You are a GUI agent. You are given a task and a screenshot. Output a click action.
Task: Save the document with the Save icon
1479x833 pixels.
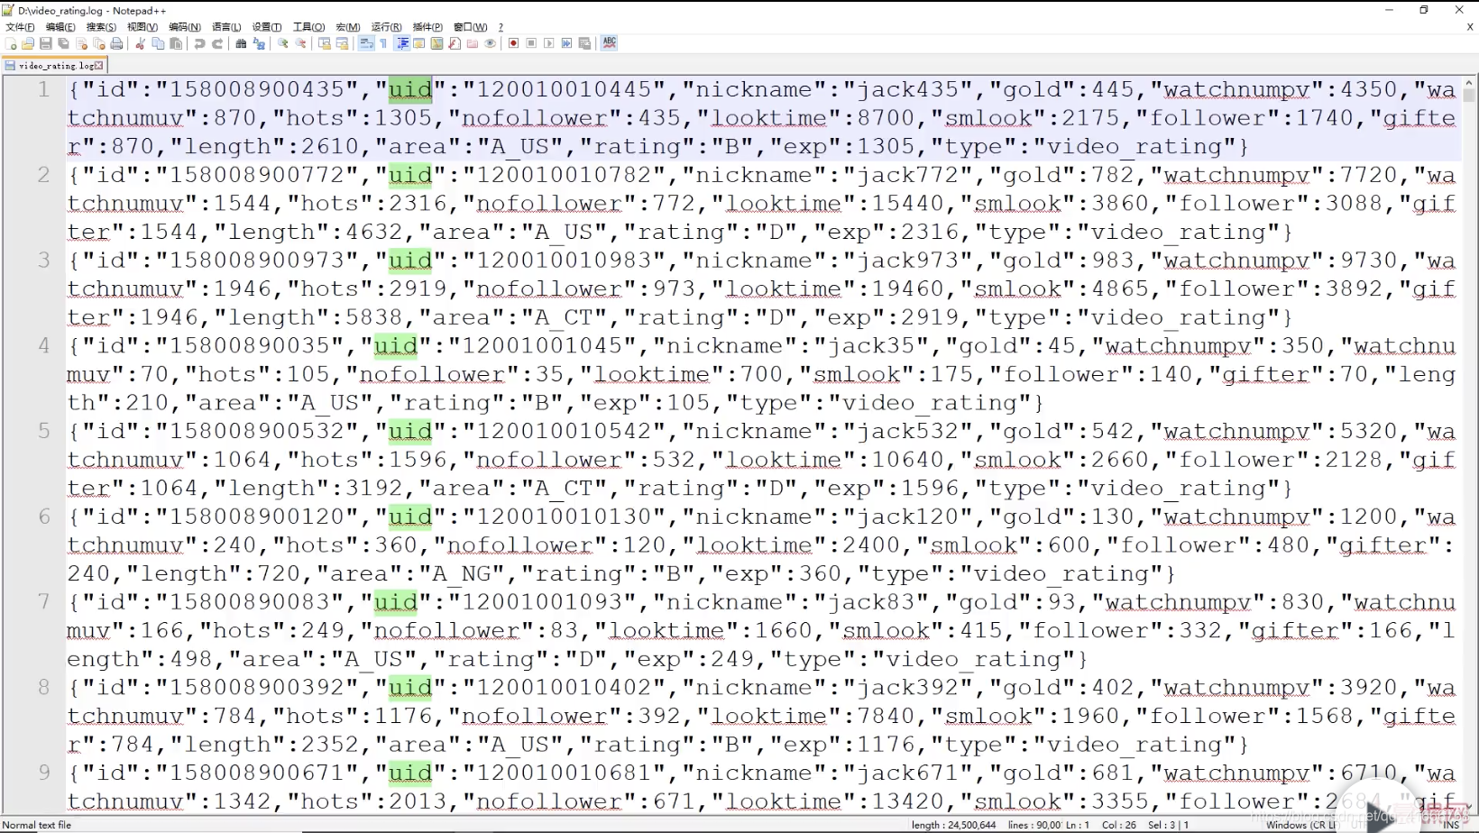pos(45,43)
